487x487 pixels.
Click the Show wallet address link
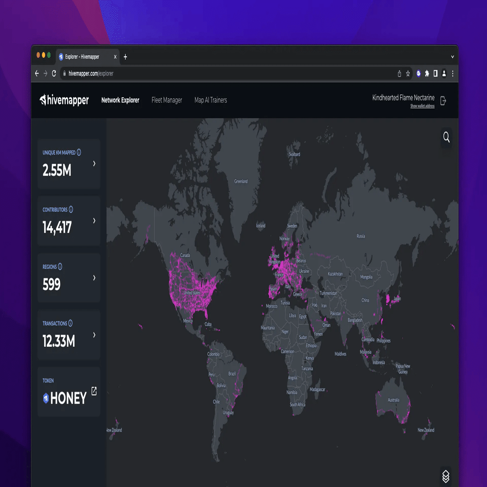(423, 106)
